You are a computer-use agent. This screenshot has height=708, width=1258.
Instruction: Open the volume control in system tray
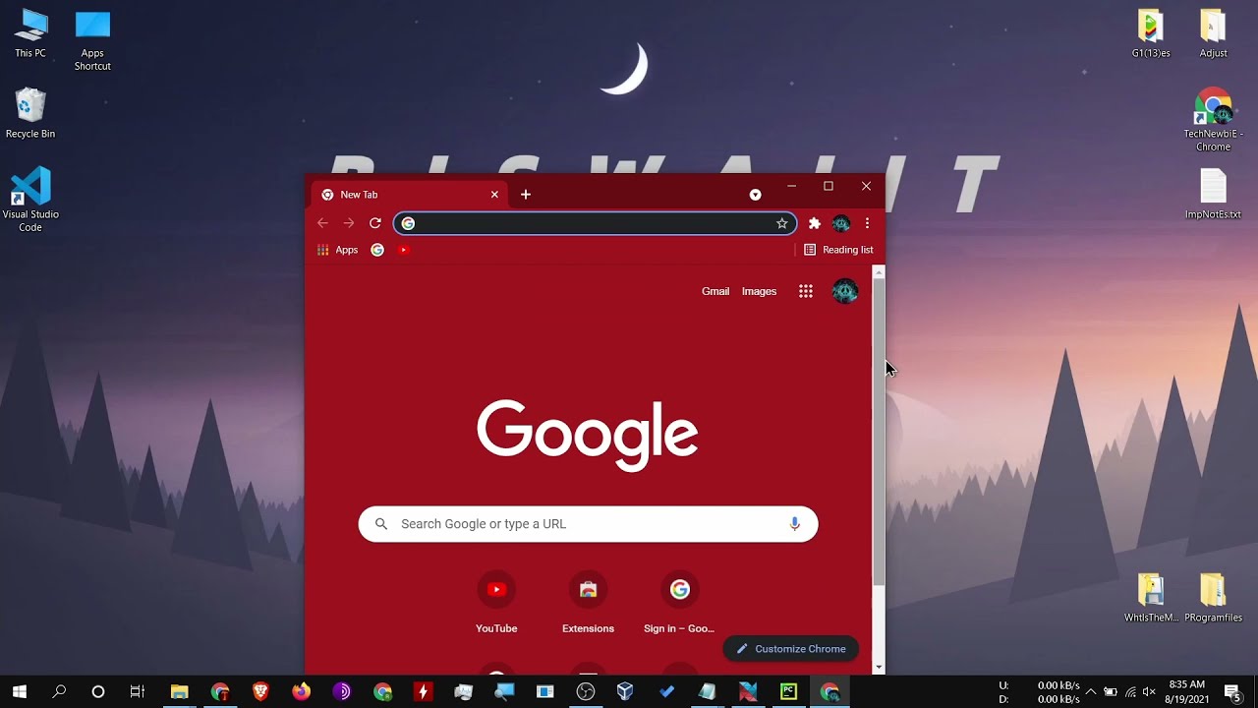coord(1149,691)
